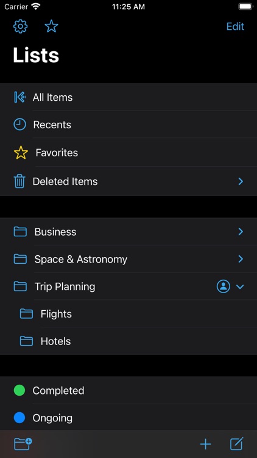Expand Deleted Items with its chevron
This screenshot has width=257, height=458.
click(241, 181)
